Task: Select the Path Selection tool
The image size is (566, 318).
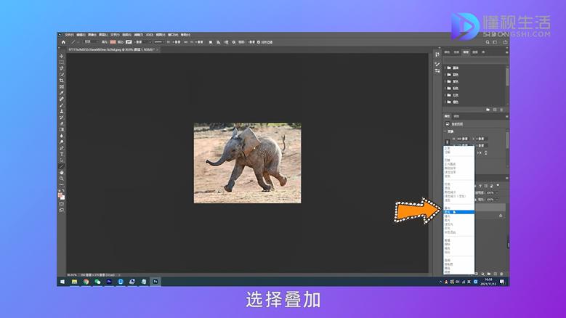Action: click(61, 160)
